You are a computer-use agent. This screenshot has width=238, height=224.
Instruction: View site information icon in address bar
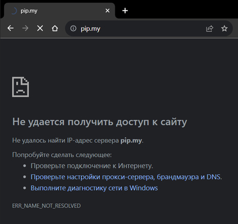tap(73, 29)
